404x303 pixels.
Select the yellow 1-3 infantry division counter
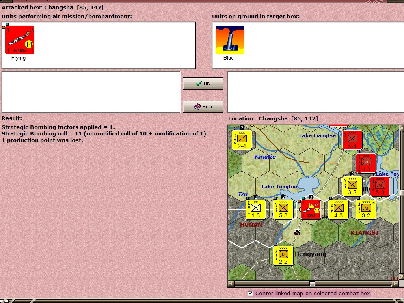255,210
